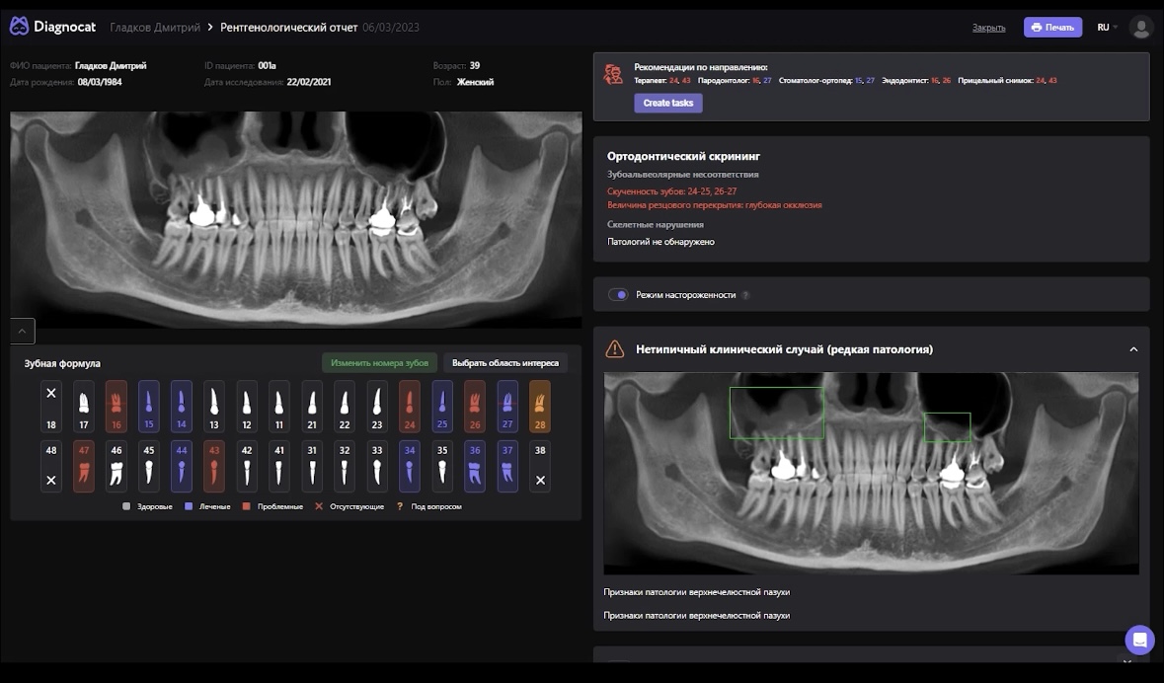Image resolution: width=1164 pixels, height=683 pixels.
Task: Click the printer icon on the Печать button
Action: click(1036, 27)
